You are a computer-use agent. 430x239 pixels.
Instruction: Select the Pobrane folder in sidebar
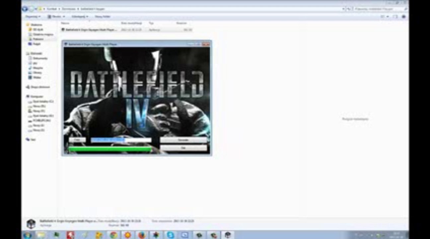pos(36,39)
